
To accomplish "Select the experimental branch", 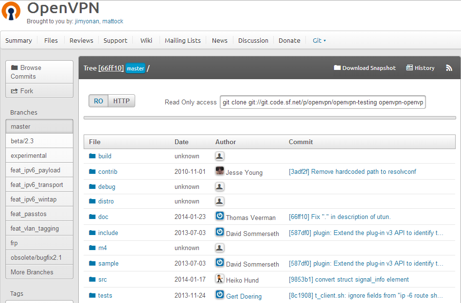I will click(x=39, y=155).
